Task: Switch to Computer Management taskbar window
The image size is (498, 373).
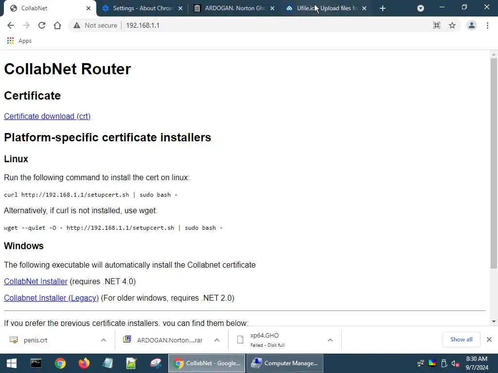Action: [x=285, y=363]
